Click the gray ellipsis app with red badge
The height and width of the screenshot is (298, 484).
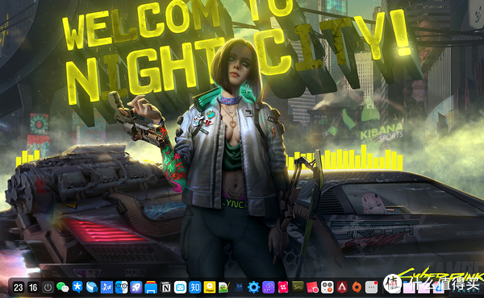[372, 288]
